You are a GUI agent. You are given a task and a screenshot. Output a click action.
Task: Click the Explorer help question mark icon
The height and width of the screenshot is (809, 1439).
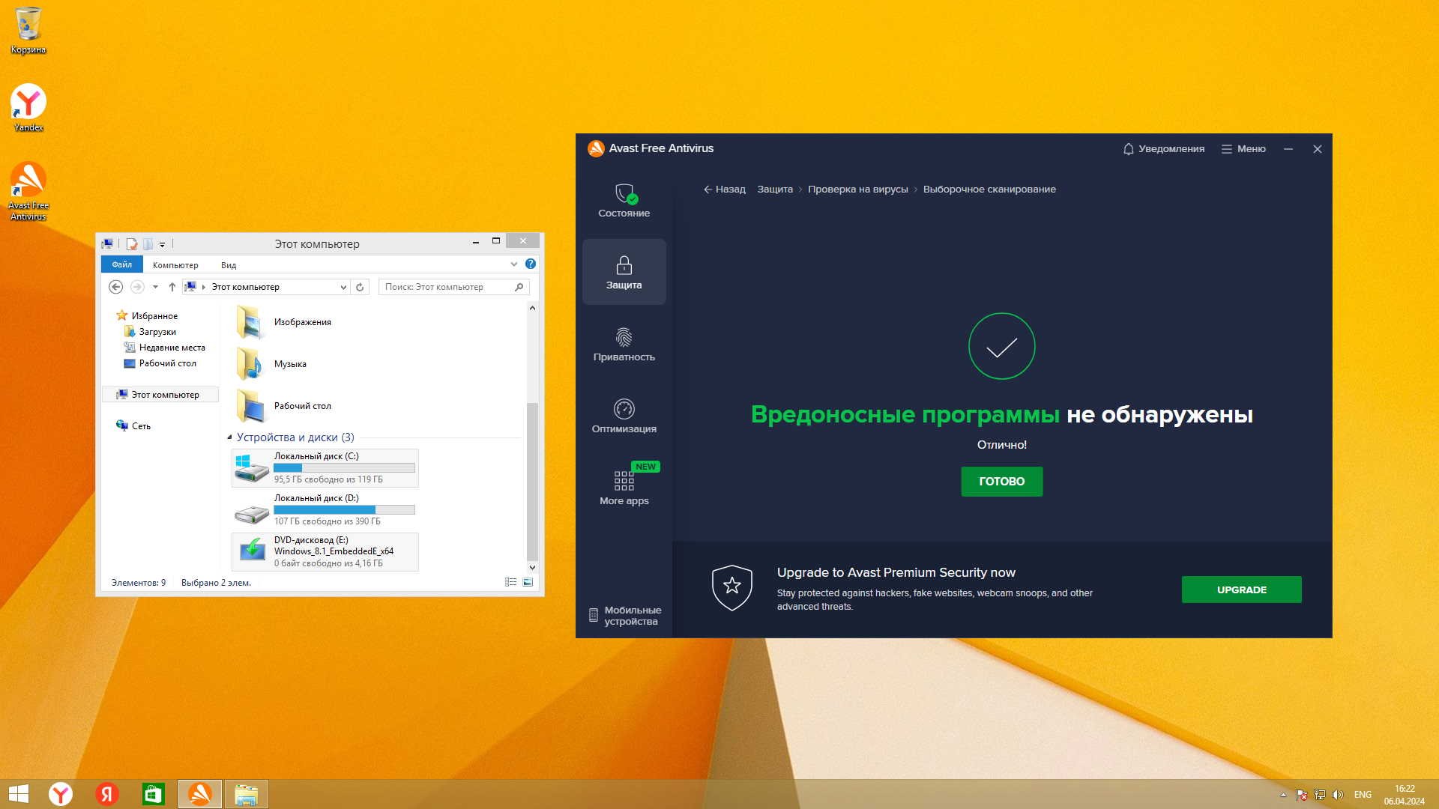[531, 264]
